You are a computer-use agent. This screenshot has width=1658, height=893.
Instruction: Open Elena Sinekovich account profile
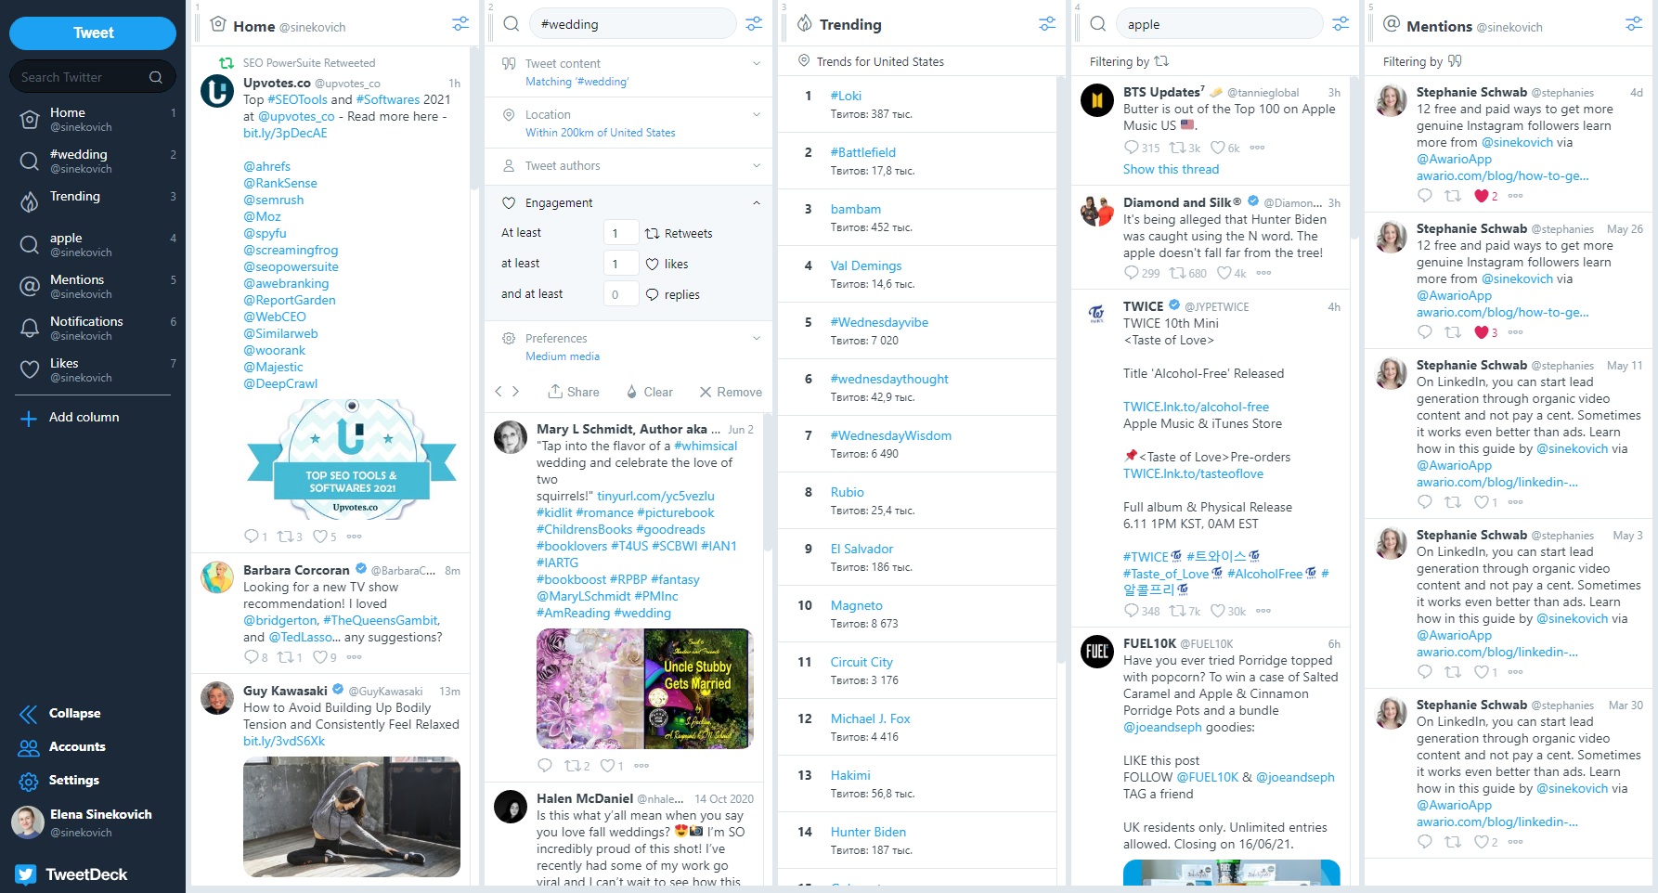coord(82,822)
